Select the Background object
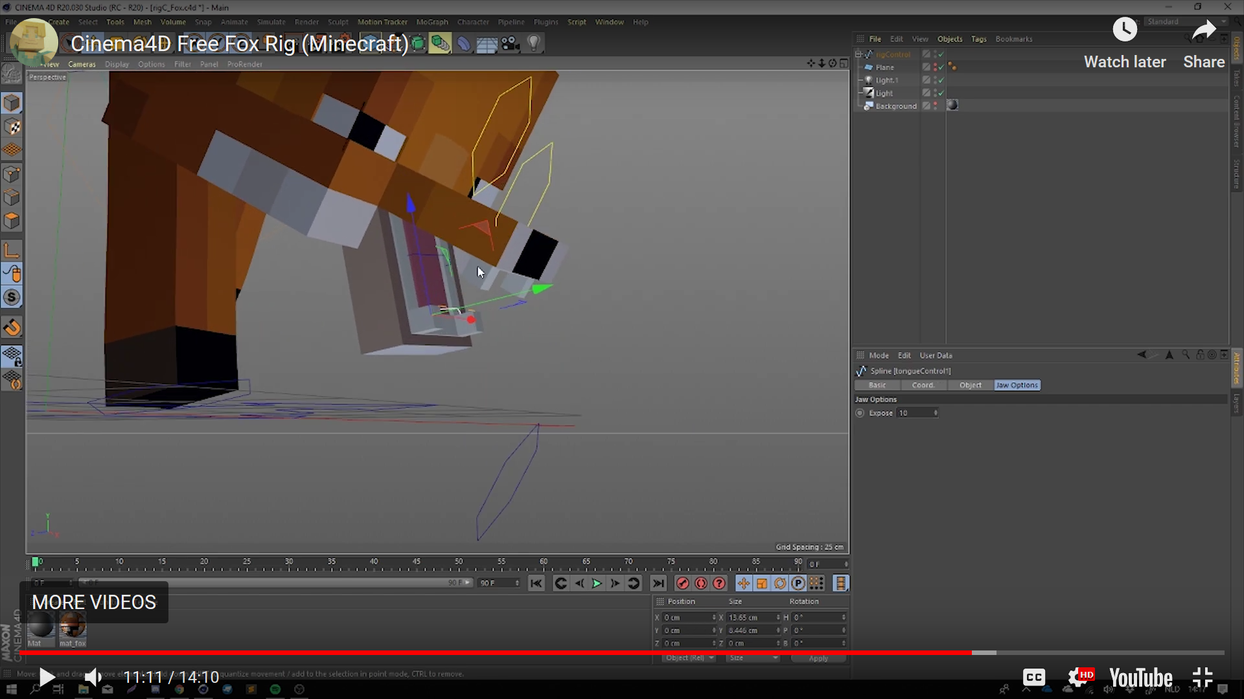The image size is (1244, 699). [x=896, y=106]
